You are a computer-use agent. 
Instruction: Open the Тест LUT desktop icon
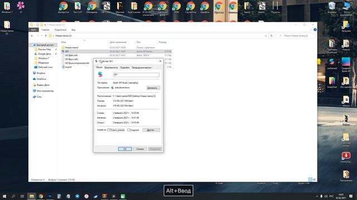(x=78, y=7)
